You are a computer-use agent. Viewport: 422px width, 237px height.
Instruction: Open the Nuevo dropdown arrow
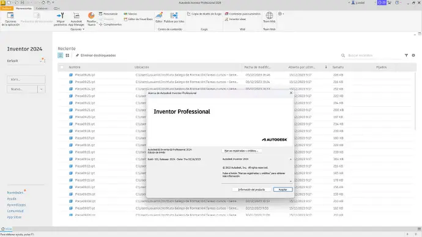(x=41, y=89)
